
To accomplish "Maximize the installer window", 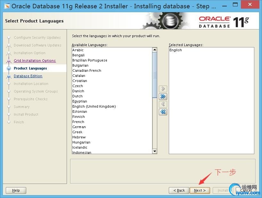I will pos(235,5).
